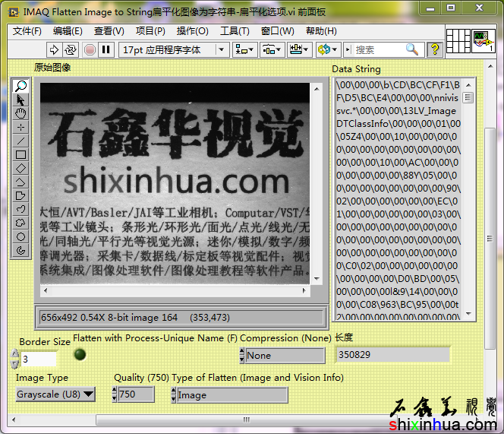Viewport: 504px width, 434px height.
Task: Pick the Rectangle ROI tool
Action: pos(21,154)
